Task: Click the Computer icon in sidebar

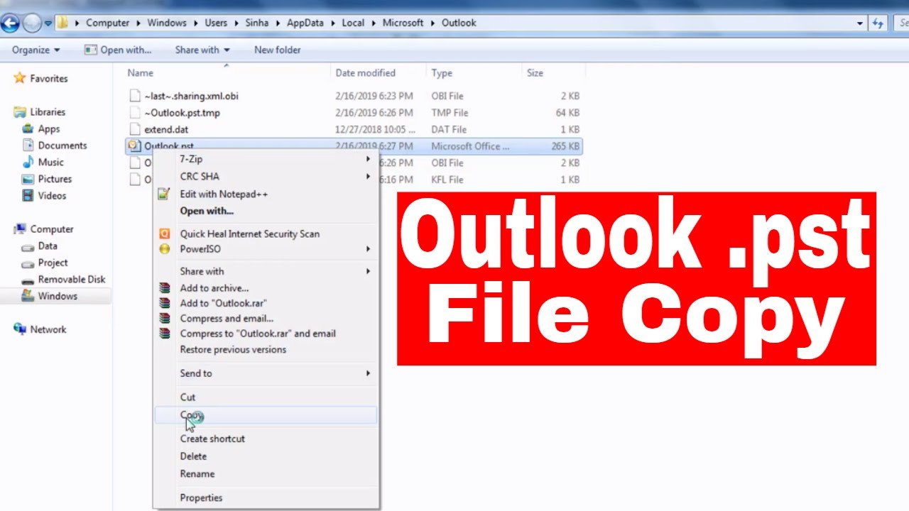Action: [x=20, y=229]
